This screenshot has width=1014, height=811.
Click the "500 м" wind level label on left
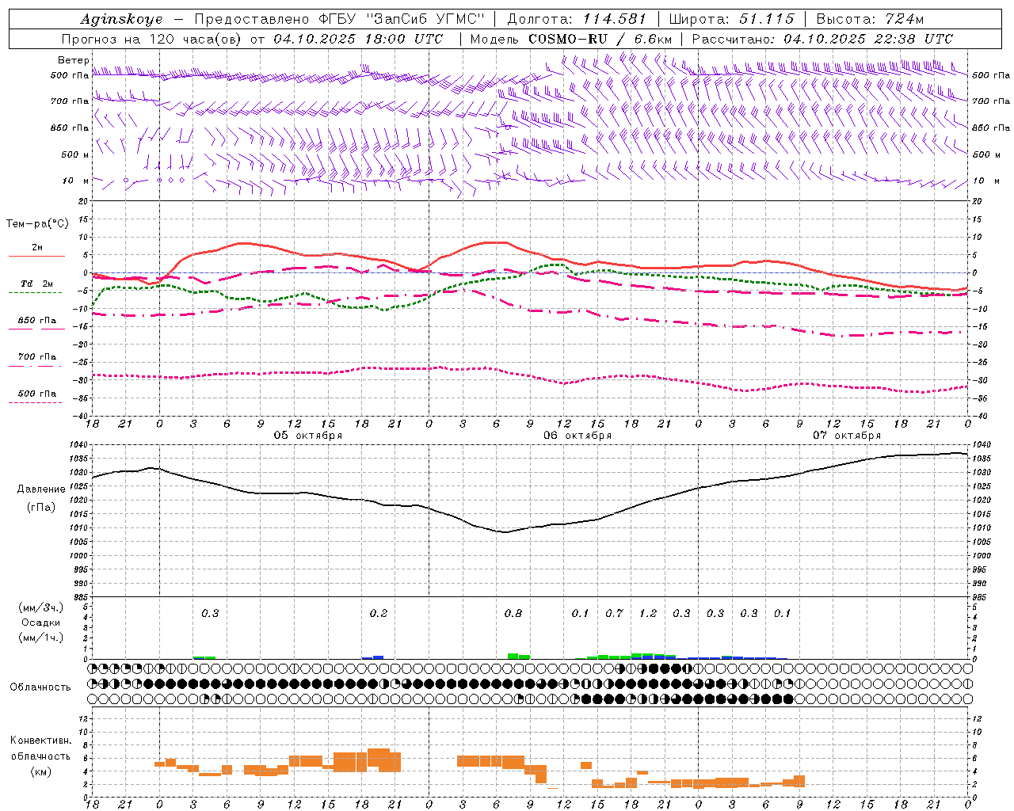click(x=75, y=154)
